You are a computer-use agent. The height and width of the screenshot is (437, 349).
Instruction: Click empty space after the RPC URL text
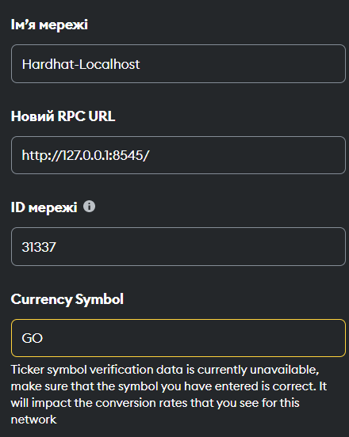click(246, 155)
